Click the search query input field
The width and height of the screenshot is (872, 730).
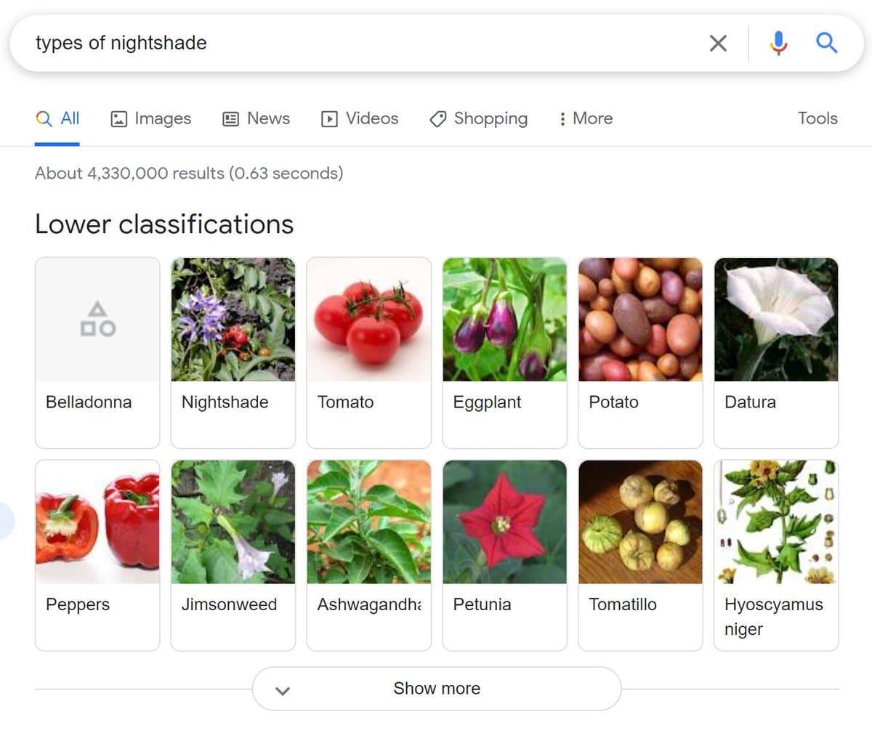(363, 44)
